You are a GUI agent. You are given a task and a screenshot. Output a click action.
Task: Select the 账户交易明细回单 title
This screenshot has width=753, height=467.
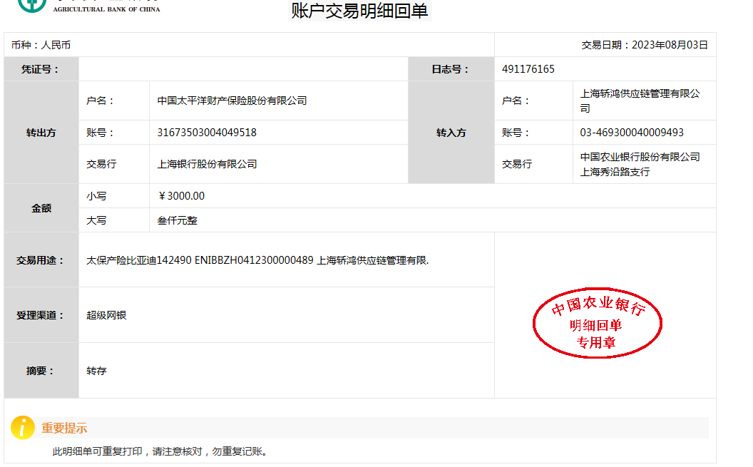click(359, 11)
